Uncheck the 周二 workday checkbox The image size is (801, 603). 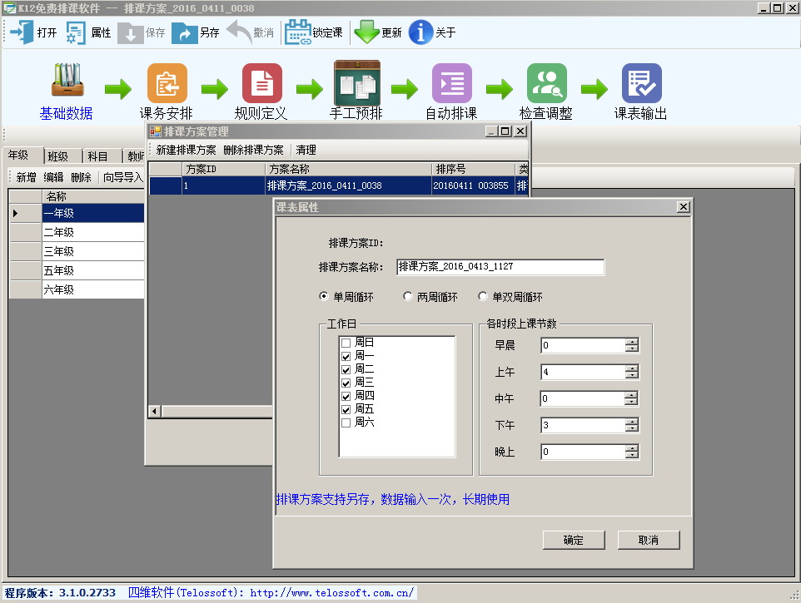346,369
